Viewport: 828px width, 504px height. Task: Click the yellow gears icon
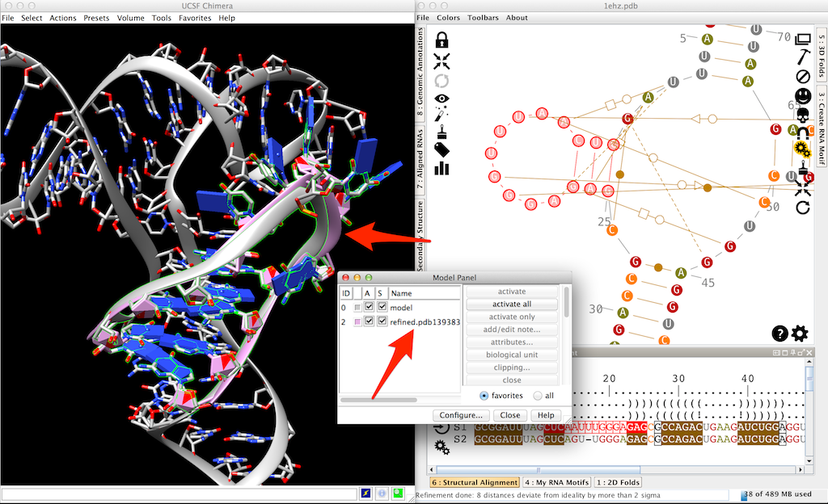pyautogui.click(x=802, y=149)
